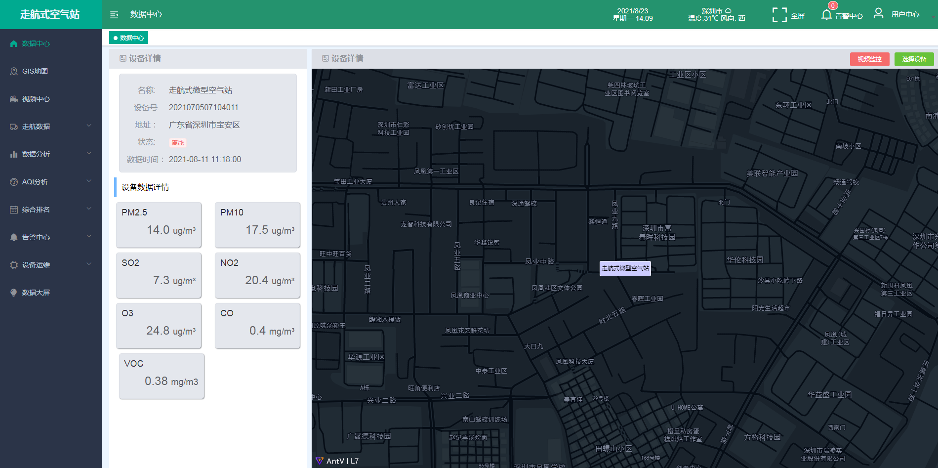Screen dimensions: 938x468
Task: Select the 数据中心 page tab
Action: click(x=128, y=38)
